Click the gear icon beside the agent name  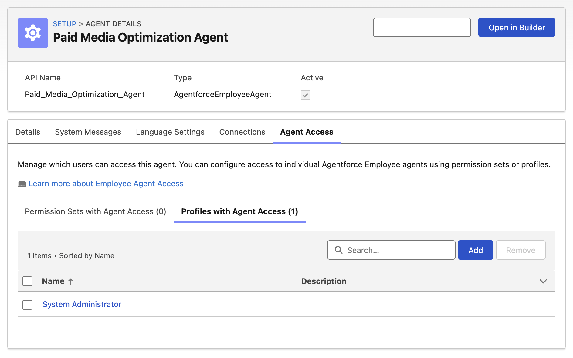pos(32,32)
